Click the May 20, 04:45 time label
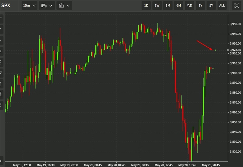This screenshot has width=243, height=167. (x=116, y=165)
